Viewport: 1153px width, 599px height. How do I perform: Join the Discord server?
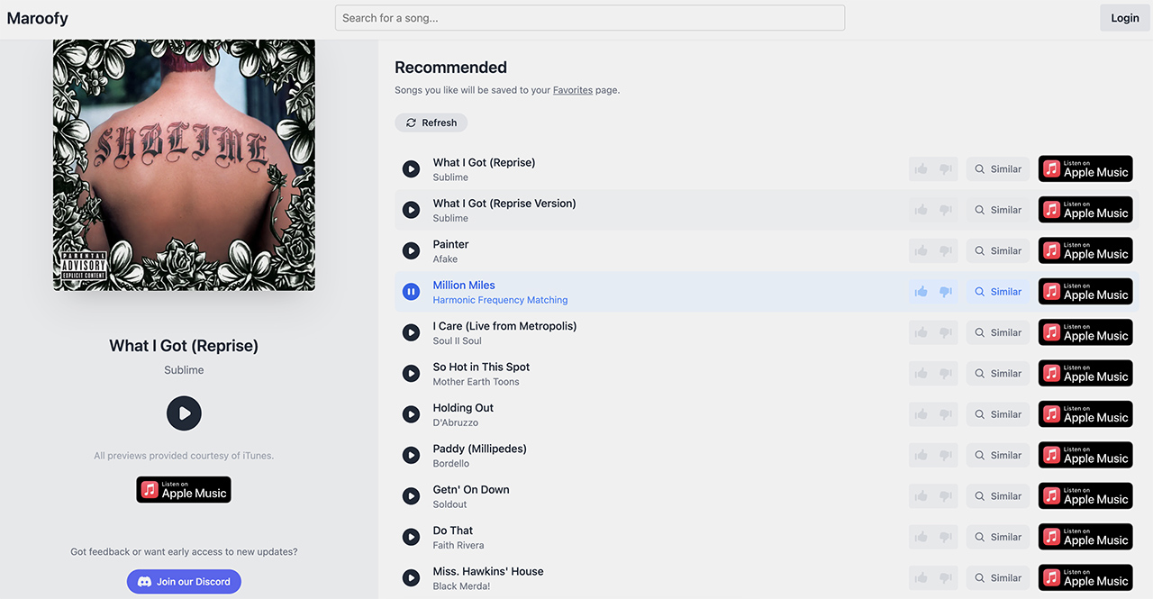(184, 582)
